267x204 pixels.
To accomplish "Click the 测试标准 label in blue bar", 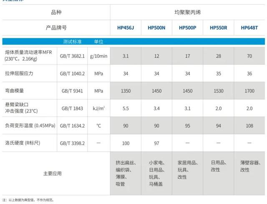I will point(72,42).
